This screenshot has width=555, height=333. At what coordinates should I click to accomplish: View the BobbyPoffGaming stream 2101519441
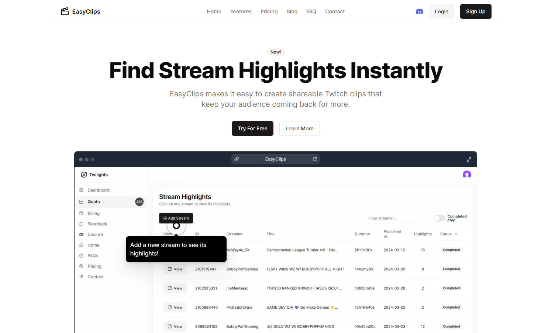coord(175,269)
